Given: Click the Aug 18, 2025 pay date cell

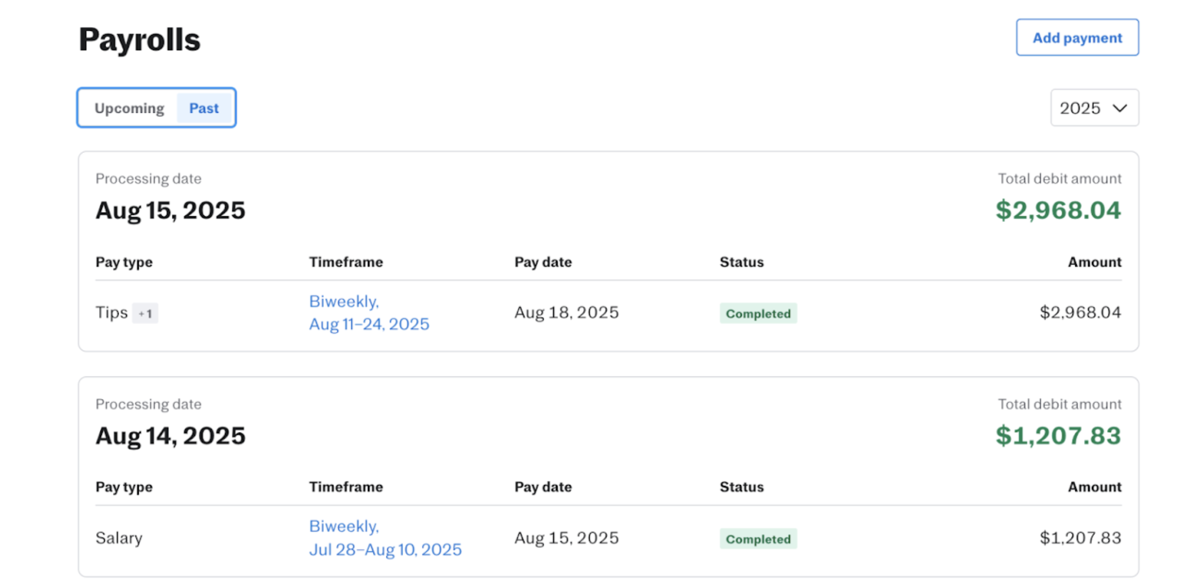Looking at the screenshot, I should click(x=566, y=313).
